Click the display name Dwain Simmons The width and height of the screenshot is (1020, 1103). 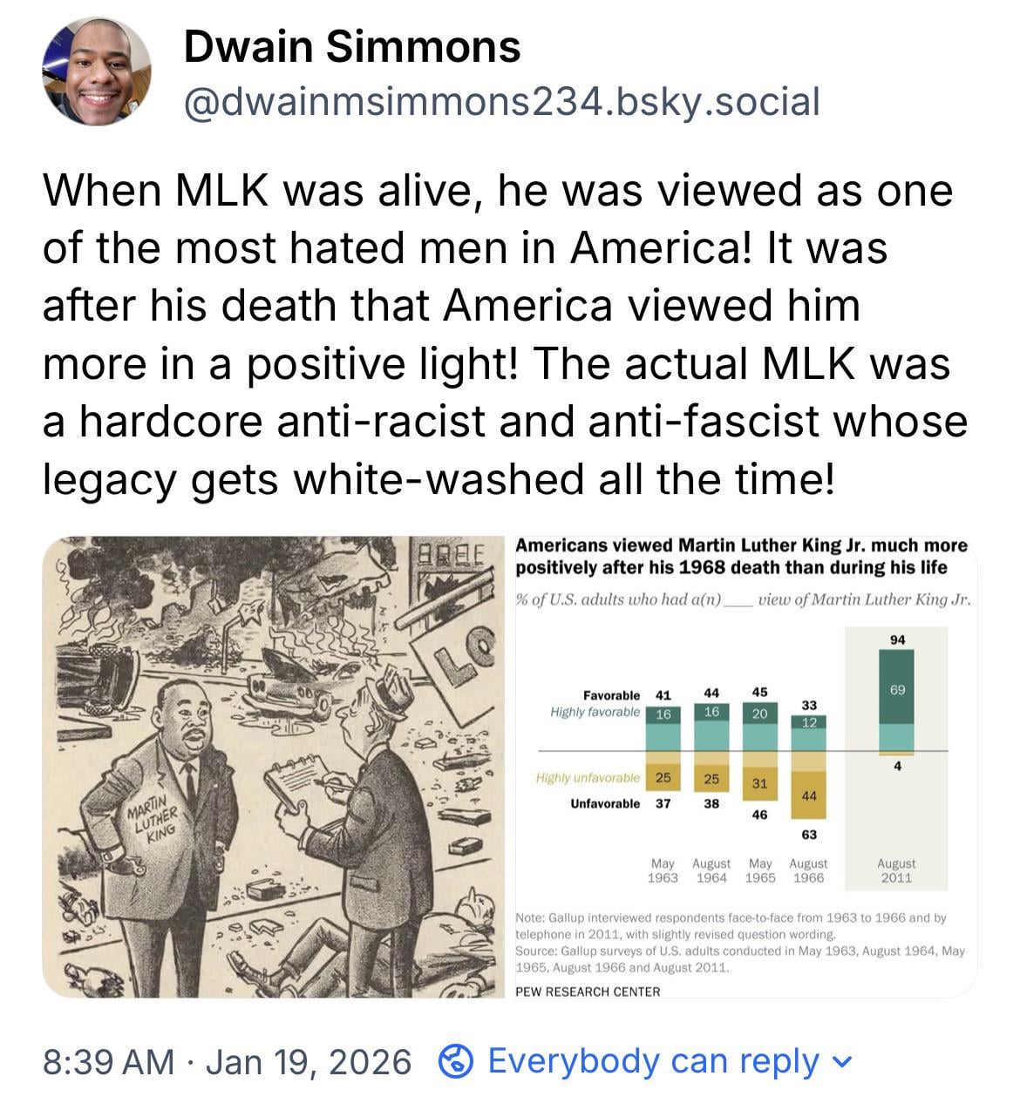tap(352, 46)
